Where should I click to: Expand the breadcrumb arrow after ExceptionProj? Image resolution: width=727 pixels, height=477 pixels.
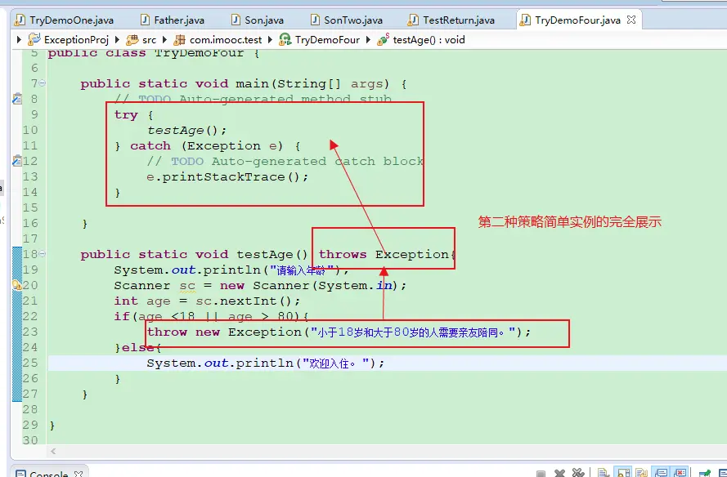117,39
